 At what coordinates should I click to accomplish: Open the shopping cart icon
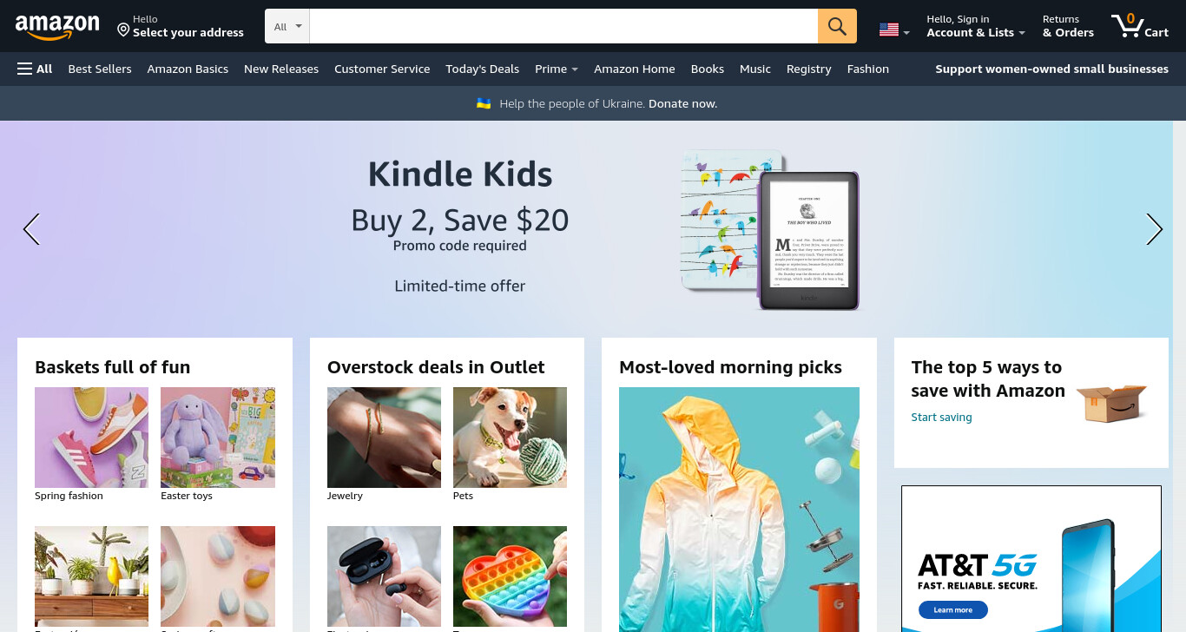[1140, 25]
